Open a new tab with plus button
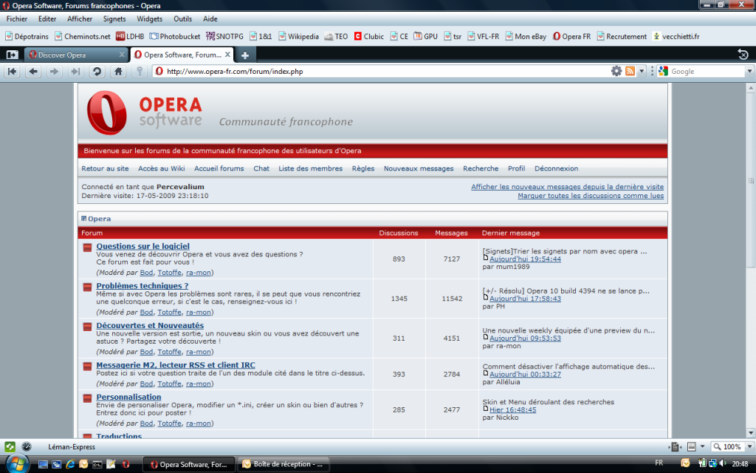 pyautogui.click(x=245, y=55)
